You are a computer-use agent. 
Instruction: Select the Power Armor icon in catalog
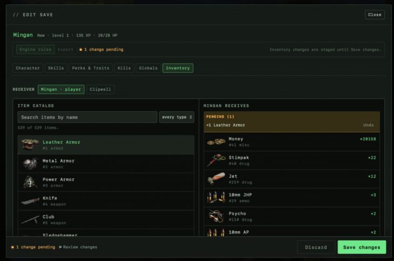click(30, 182)
